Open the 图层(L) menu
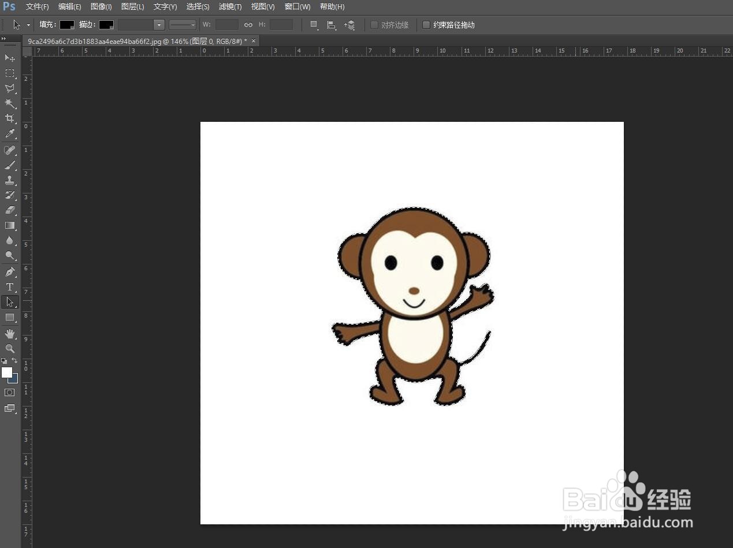This screenshot has height=548, width=733. pos(132,7)
